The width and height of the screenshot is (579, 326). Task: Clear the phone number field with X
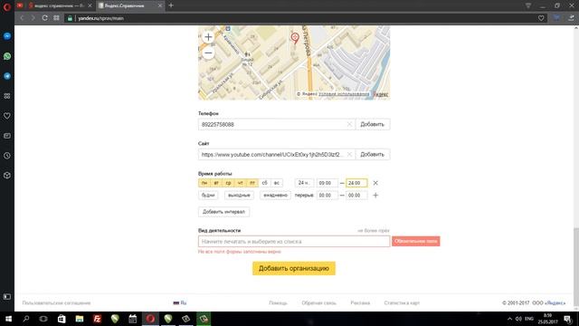(349, 124)
